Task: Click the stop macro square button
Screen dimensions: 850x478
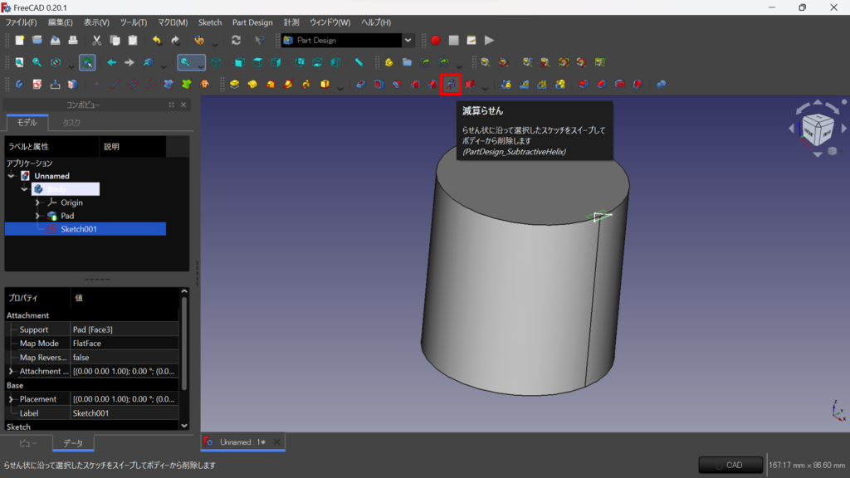Action: tap(454, 41)
